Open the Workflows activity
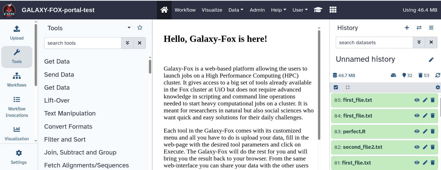This screenshot has width=441, height=170. click(x=17, y=80)
